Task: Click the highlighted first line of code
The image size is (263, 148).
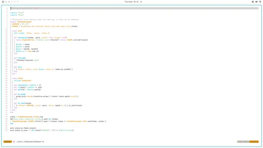Action: click(134, 8)
